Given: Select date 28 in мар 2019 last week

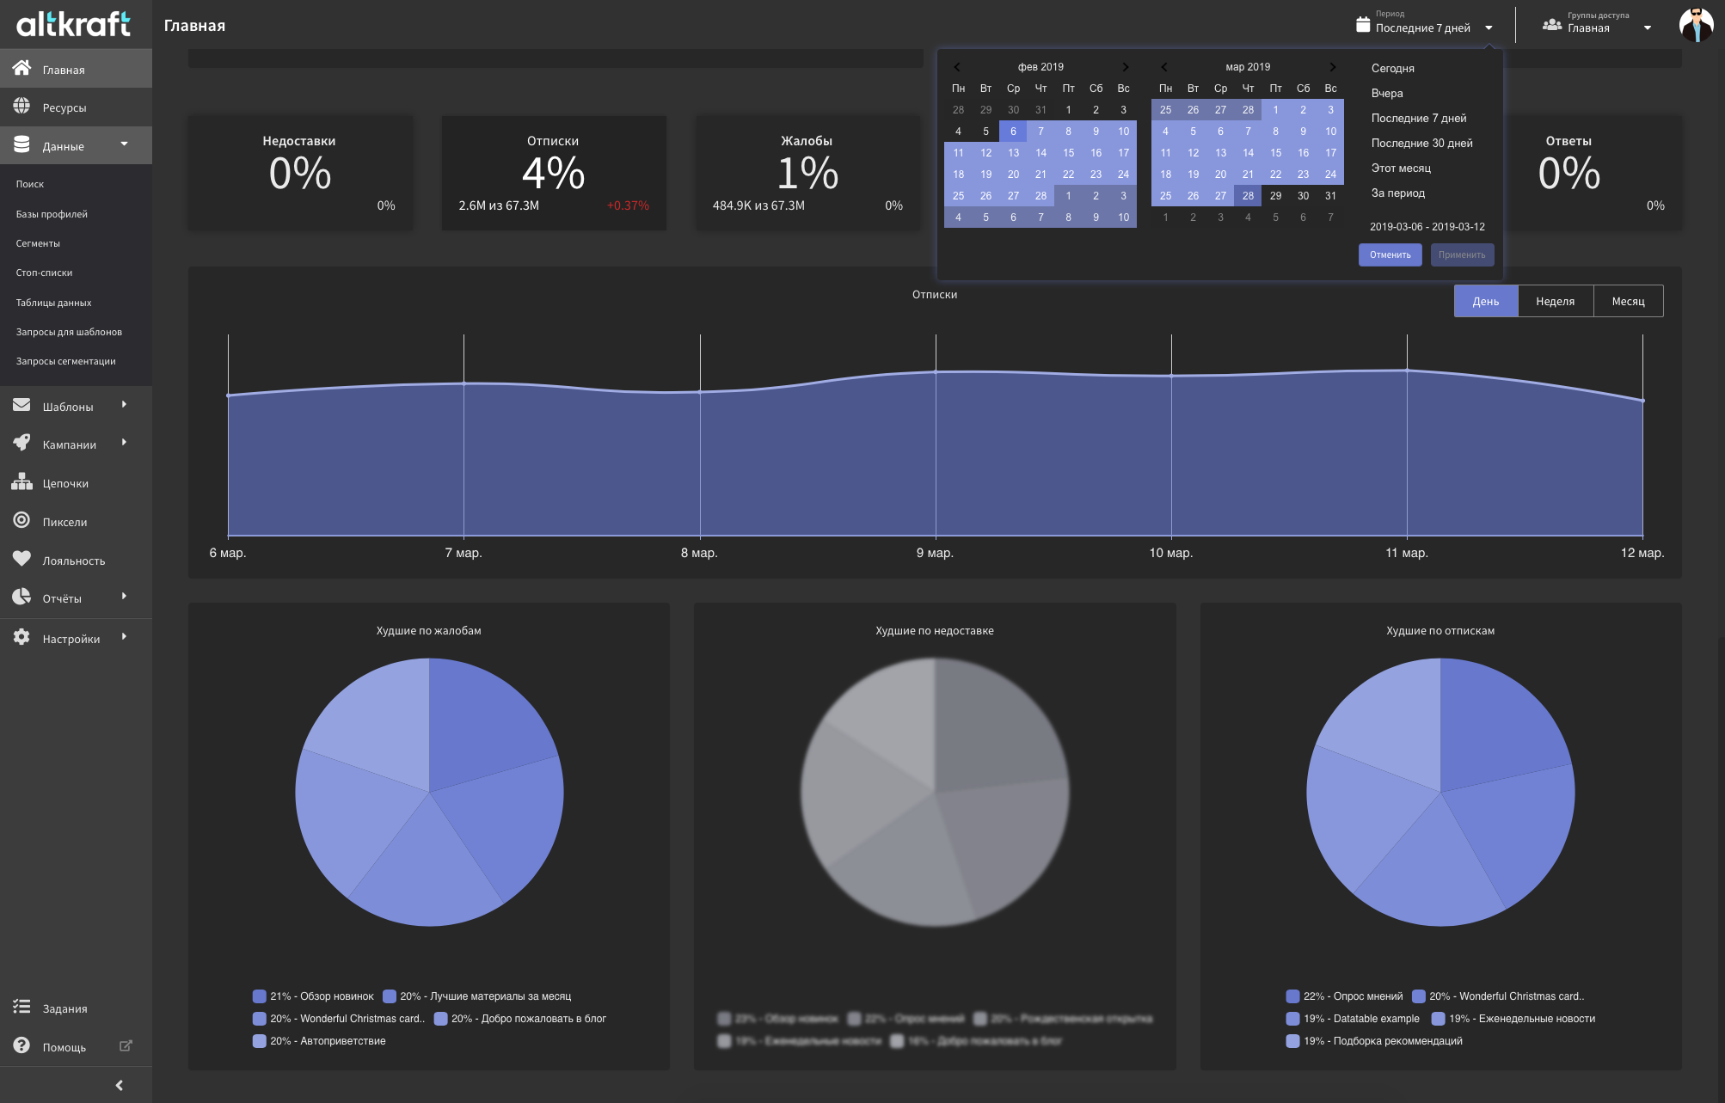Looking at the screenshot, I should click(1248, 196).
